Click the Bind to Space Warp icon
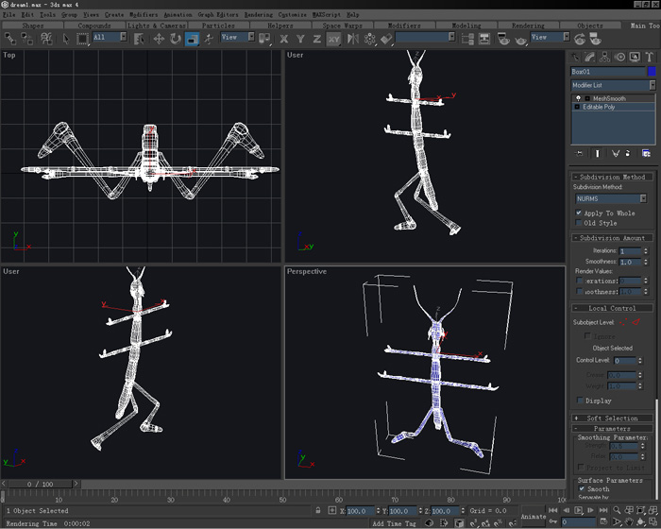Screen dimensions: 661x529 click(46, 39)
